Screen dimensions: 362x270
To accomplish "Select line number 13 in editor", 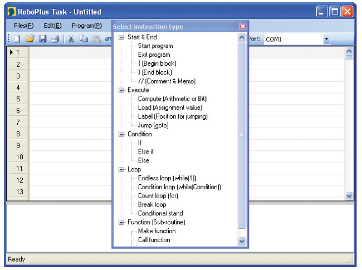I will (19, 192).
